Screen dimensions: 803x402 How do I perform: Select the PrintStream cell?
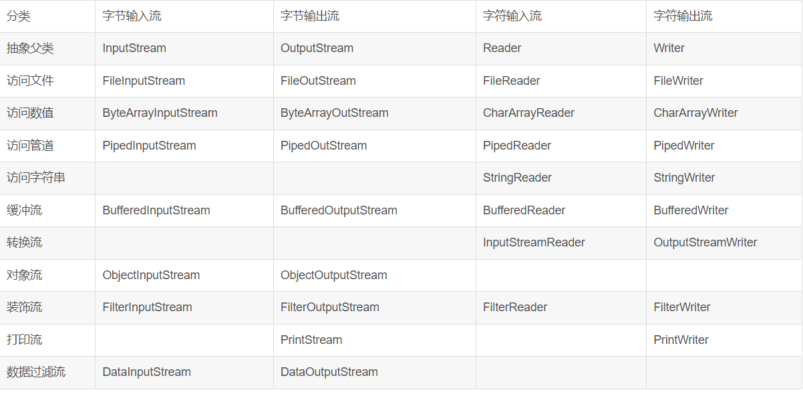pyautogui.click(x=374, y=340)
